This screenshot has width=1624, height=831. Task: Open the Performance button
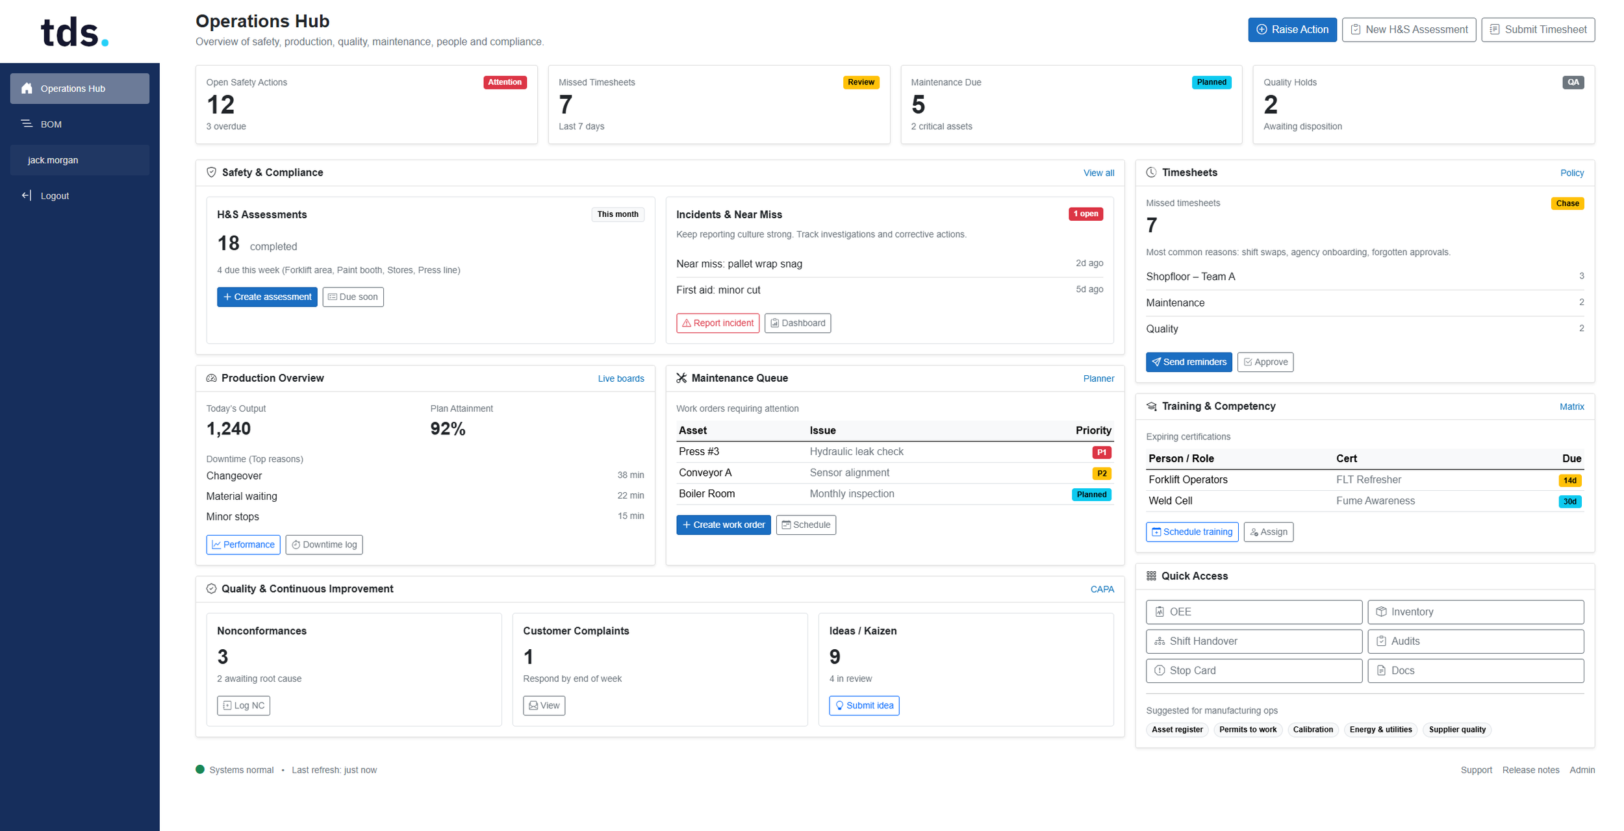click(x=243, y=544)
